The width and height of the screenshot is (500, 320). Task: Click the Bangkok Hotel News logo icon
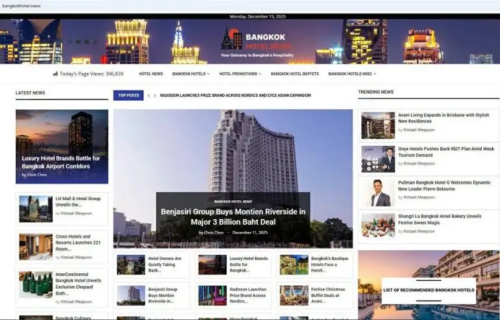pyautogui.click(x=231, y=39)
